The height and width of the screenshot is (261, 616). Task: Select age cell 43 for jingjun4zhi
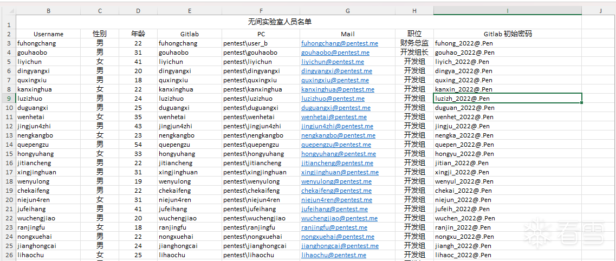click(138, 126)
